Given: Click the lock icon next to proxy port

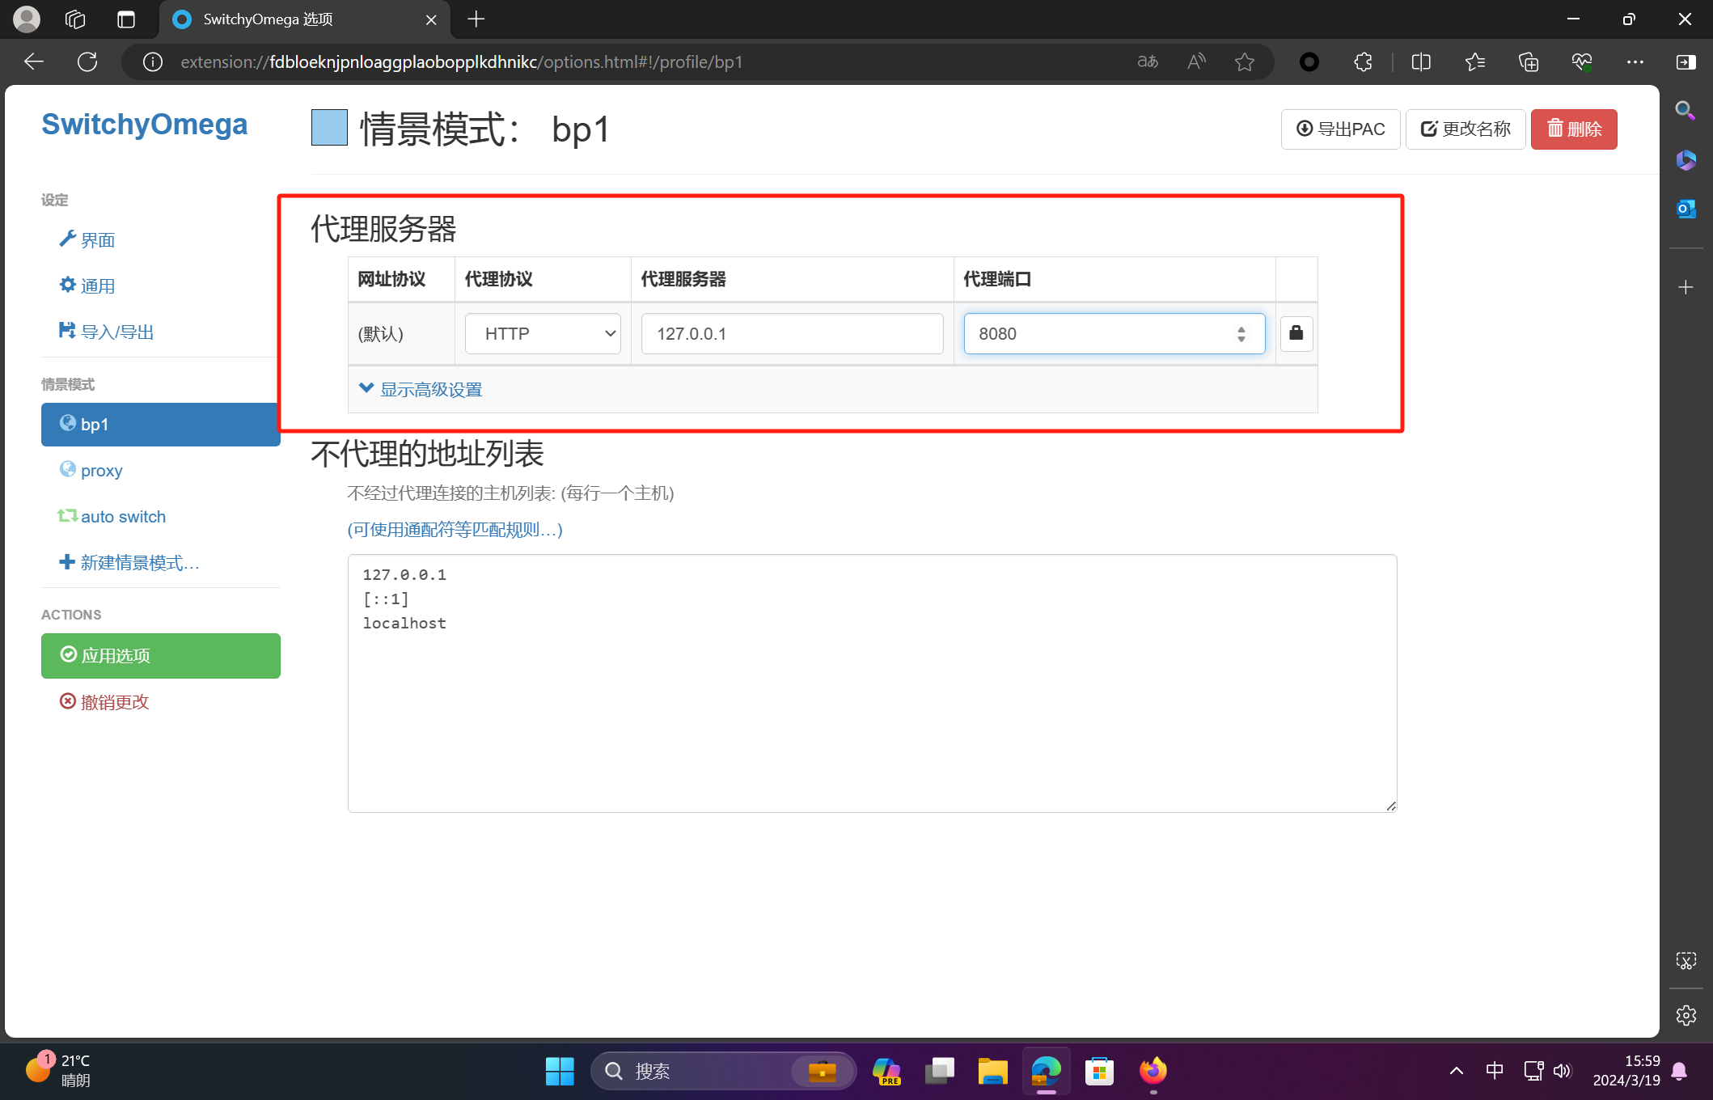Looking at the screenshot, I should coord(1296,333).
